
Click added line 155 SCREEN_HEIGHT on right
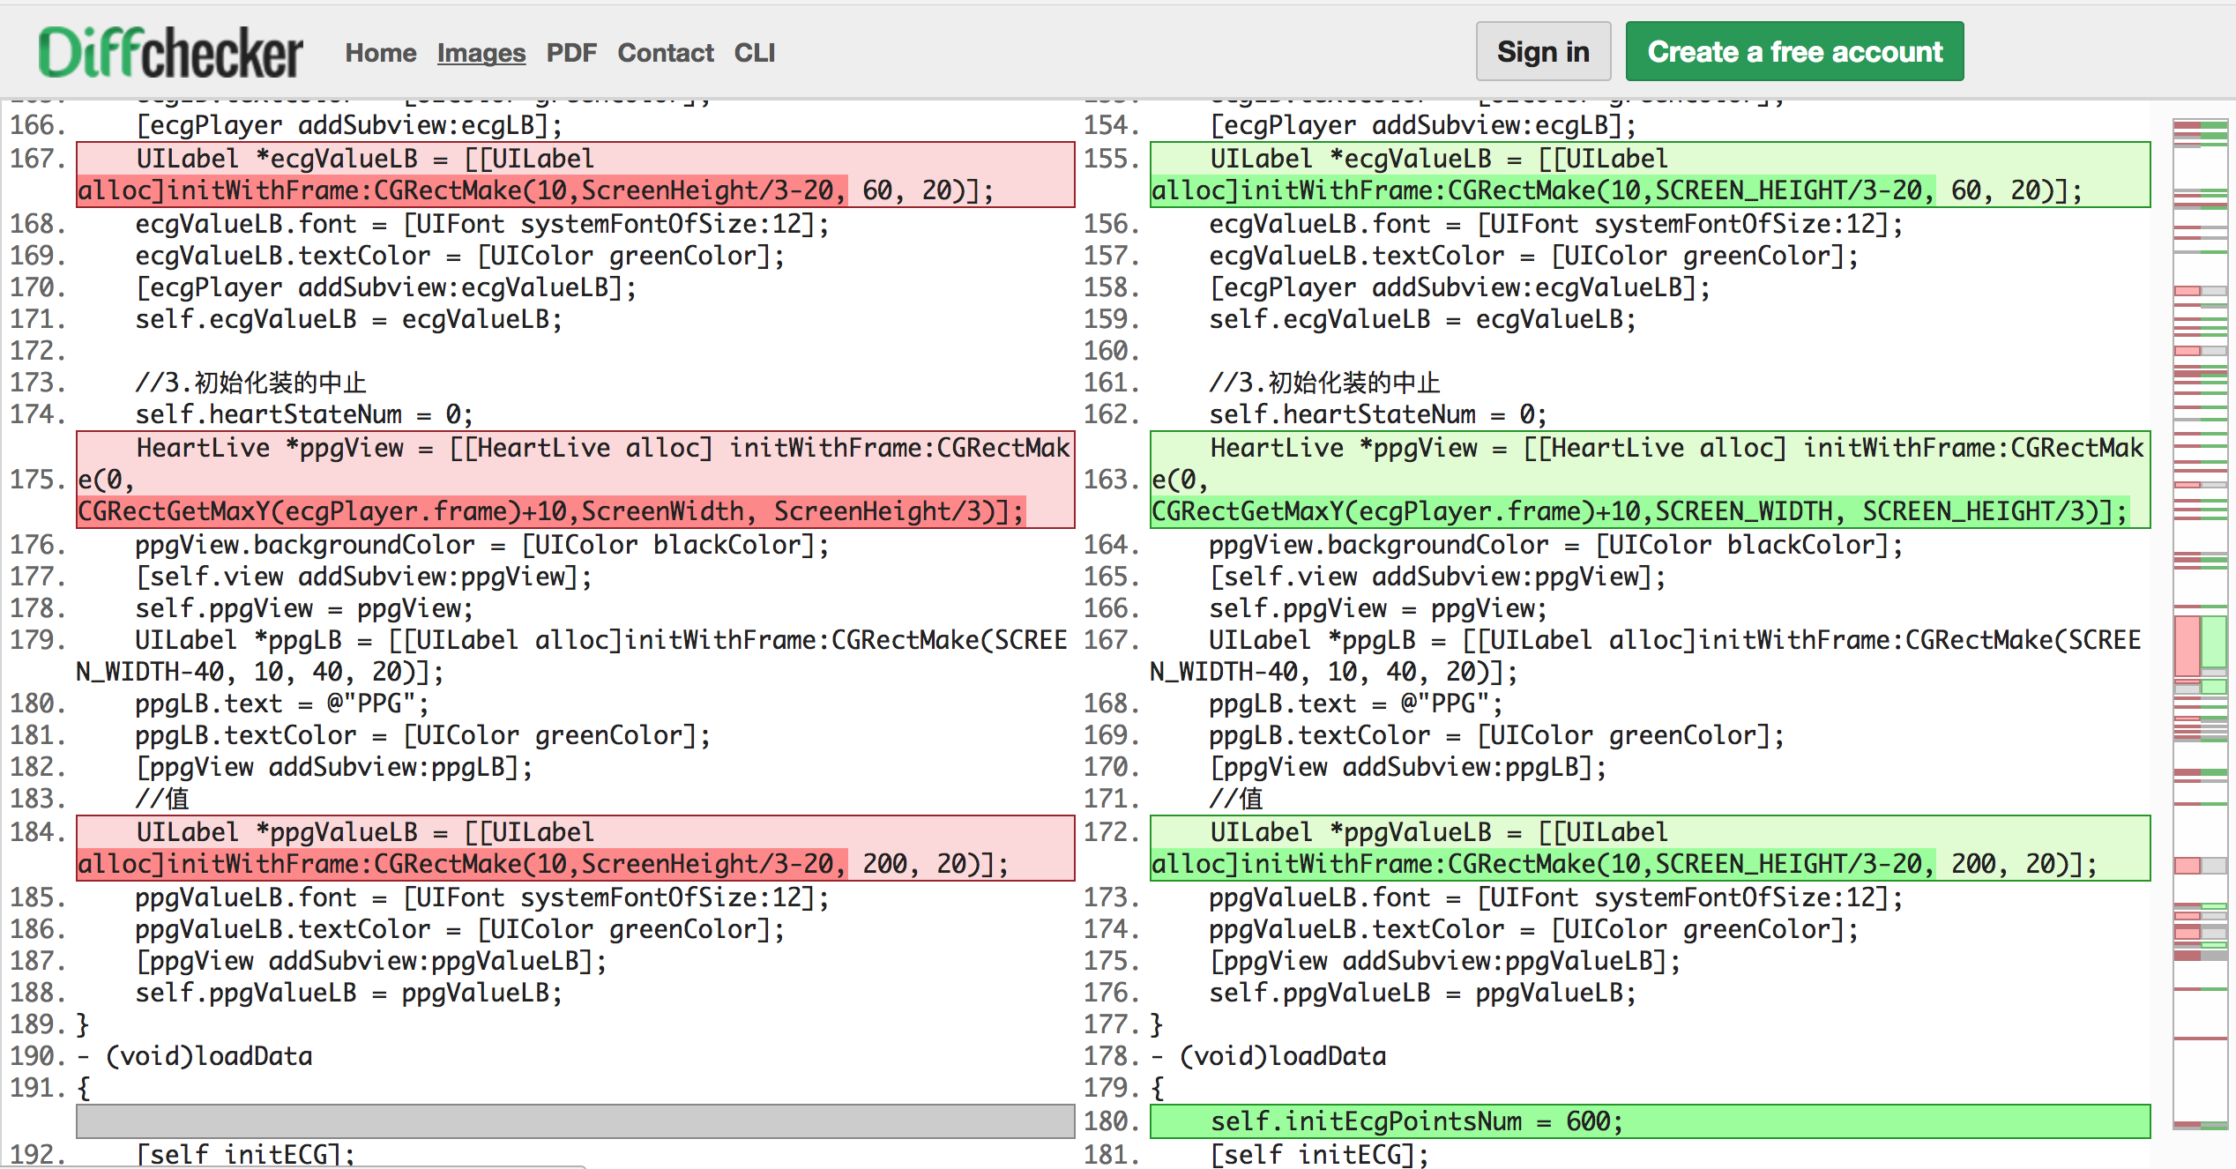coord(1649,175)
